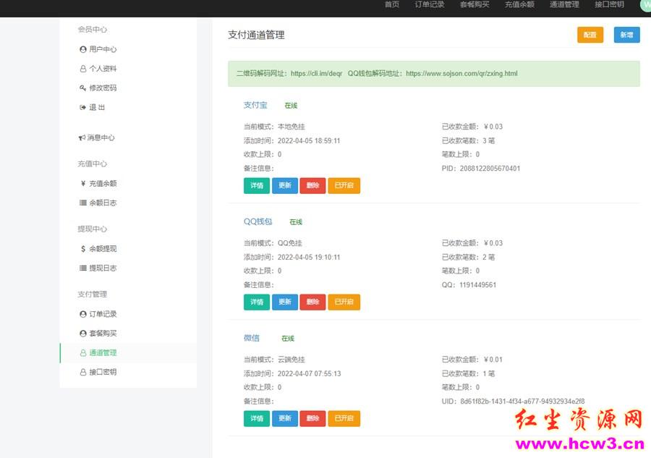The image size is (651, 458).
Task: Click the 余额提现 dollar icon
Action: (x=83, y=249)
